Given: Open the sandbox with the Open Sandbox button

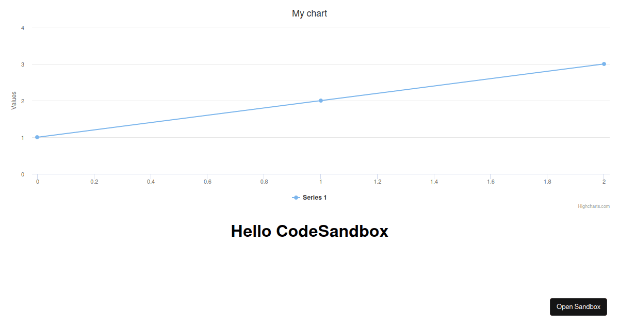Looking at the screenshot, I should [x=578, y=306].
